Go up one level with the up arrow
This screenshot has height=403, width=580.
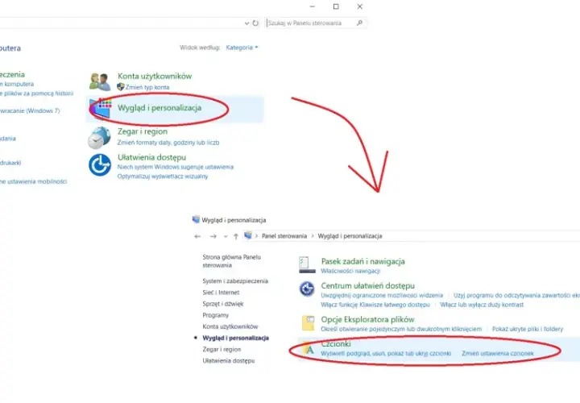236,236
